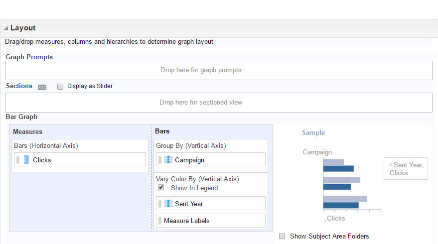Select the Campaign column label

189,160
